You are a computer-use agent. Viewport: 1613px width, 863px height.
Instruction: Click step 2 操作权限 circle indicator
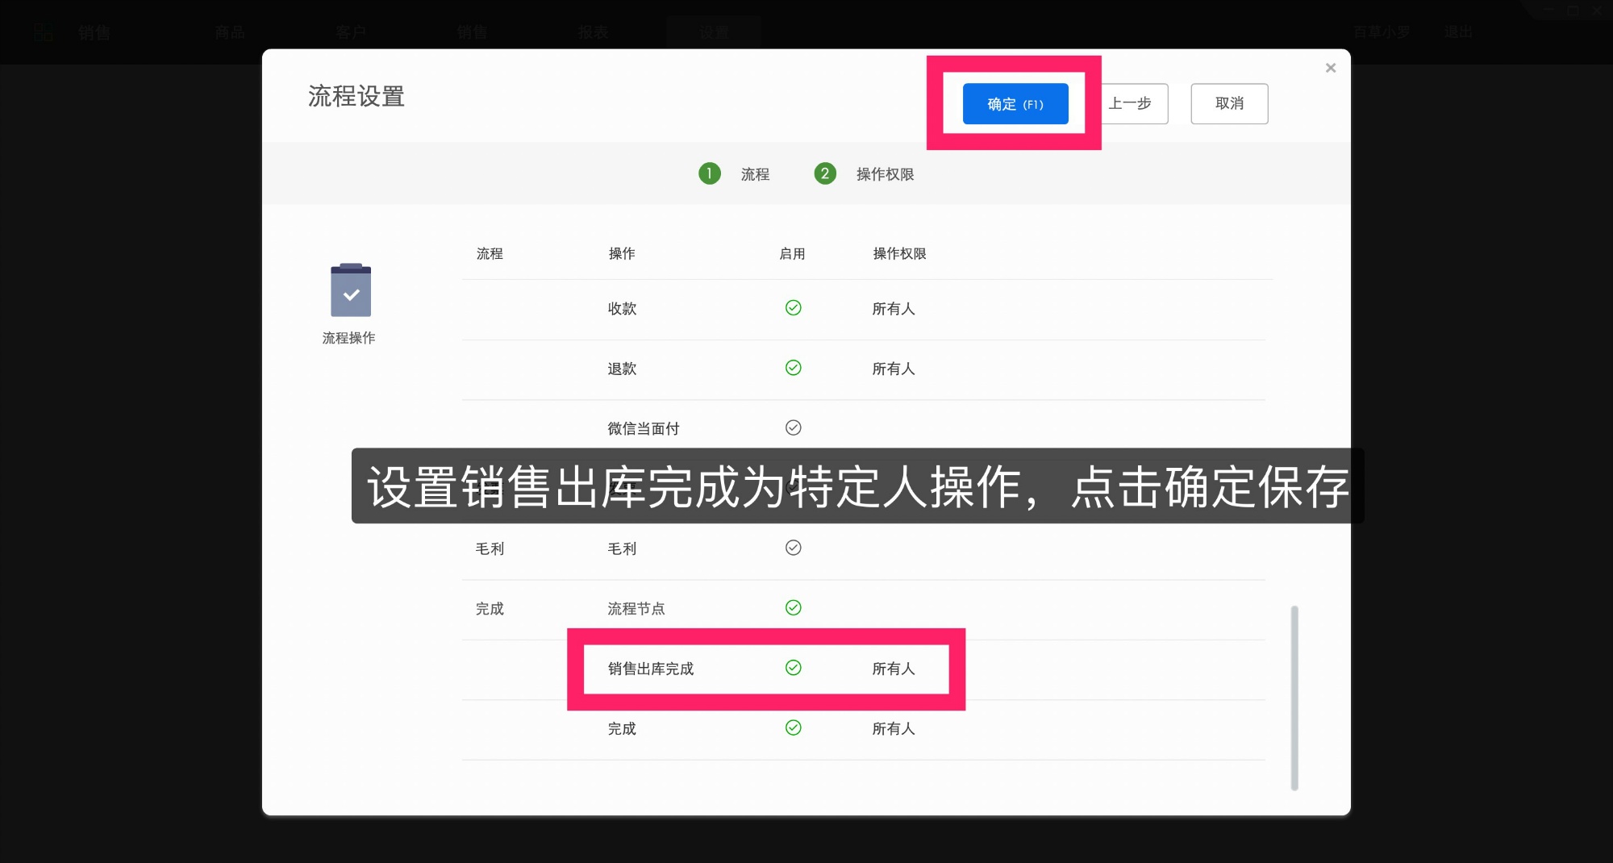pos(824,173)
